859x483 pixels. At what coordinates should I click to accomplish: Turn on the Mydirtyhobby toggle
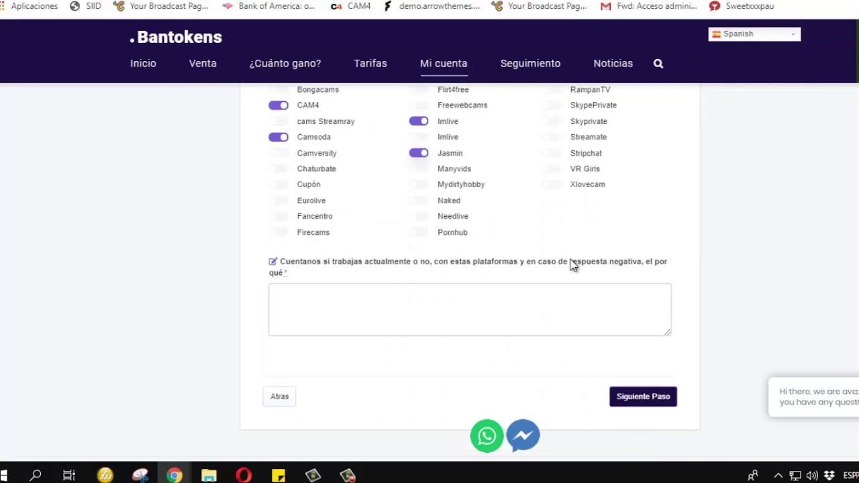pos(419,184)
